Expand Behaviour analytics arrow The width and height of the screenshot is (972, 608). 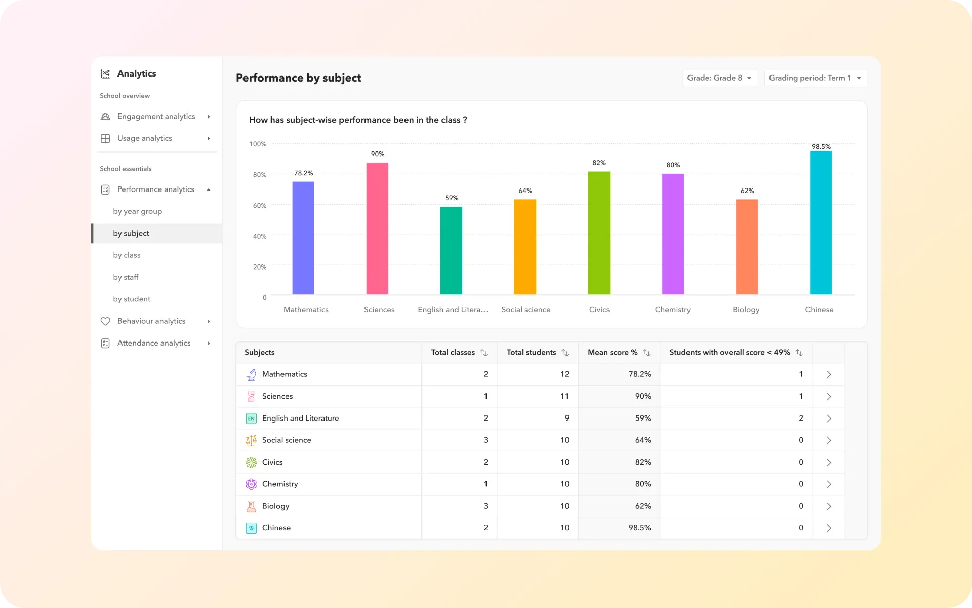coord(209,321)
